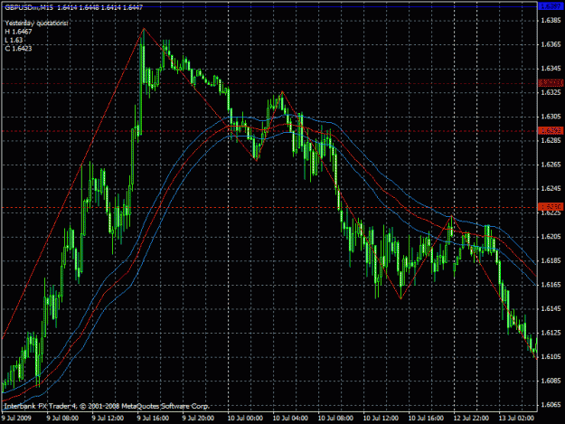Click the '9 Jul 12:00' time axis label
This screenshot has width=565, height=424.
pos(108,419)
